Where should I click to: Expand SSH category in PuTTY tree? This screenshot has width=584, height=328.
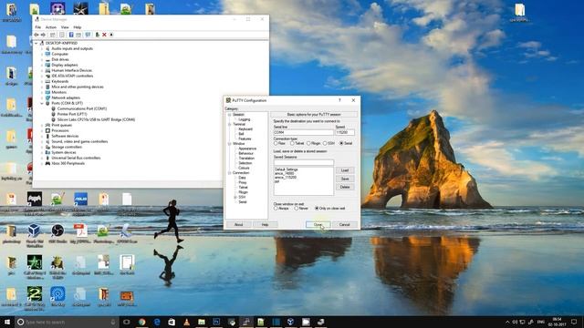click(x=235, y=197)
